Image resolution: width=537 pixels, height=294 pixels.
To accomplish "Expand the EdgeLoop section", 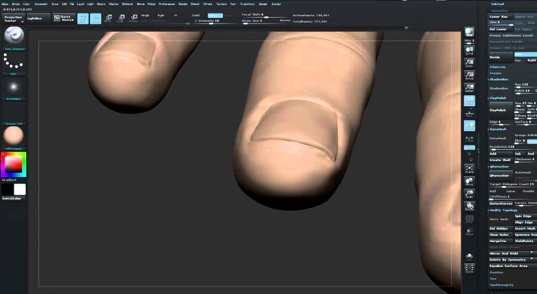I will pos(497,67).
